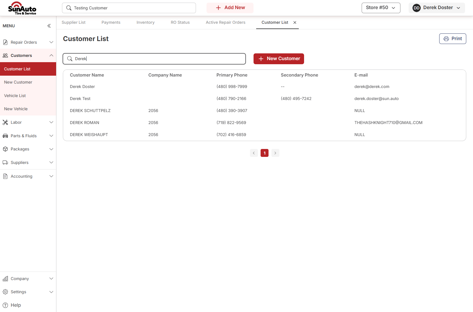The width and height of the screenshot is (473, 312).
Task: Click phone number (719) 822-9569
Action: 231,123
